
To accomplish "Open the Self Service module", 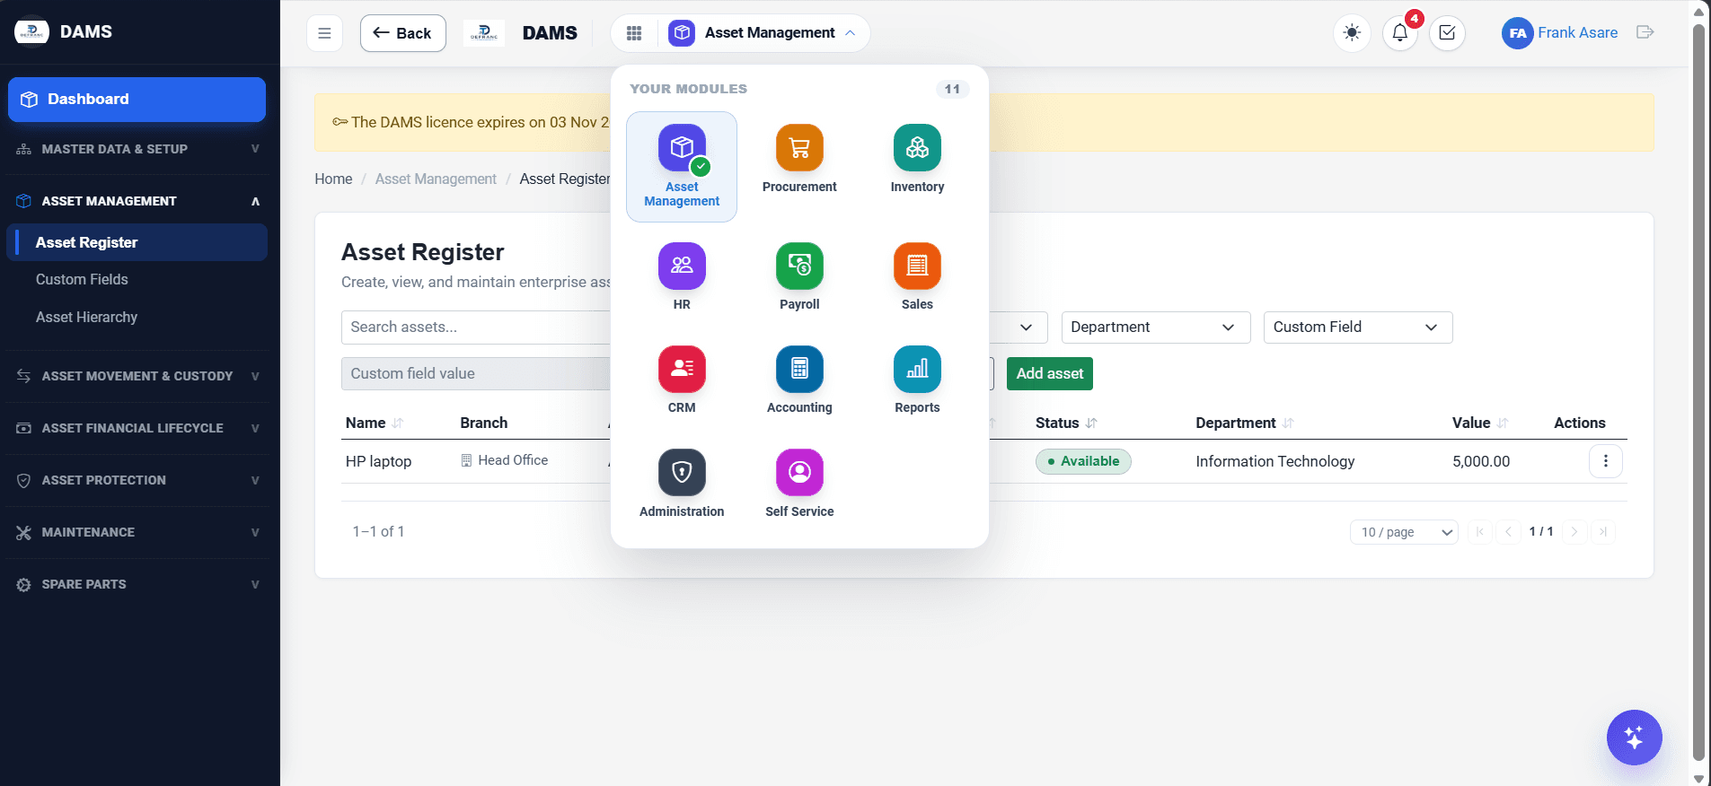I will coord(799,485).
